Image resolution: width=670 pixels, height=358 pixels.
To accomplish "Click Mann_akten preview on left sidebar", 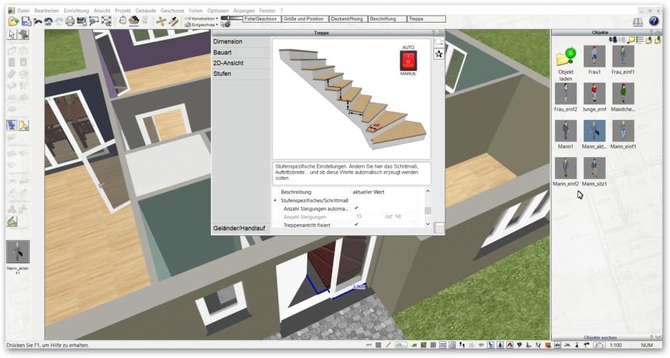I will tap(17, 252).
